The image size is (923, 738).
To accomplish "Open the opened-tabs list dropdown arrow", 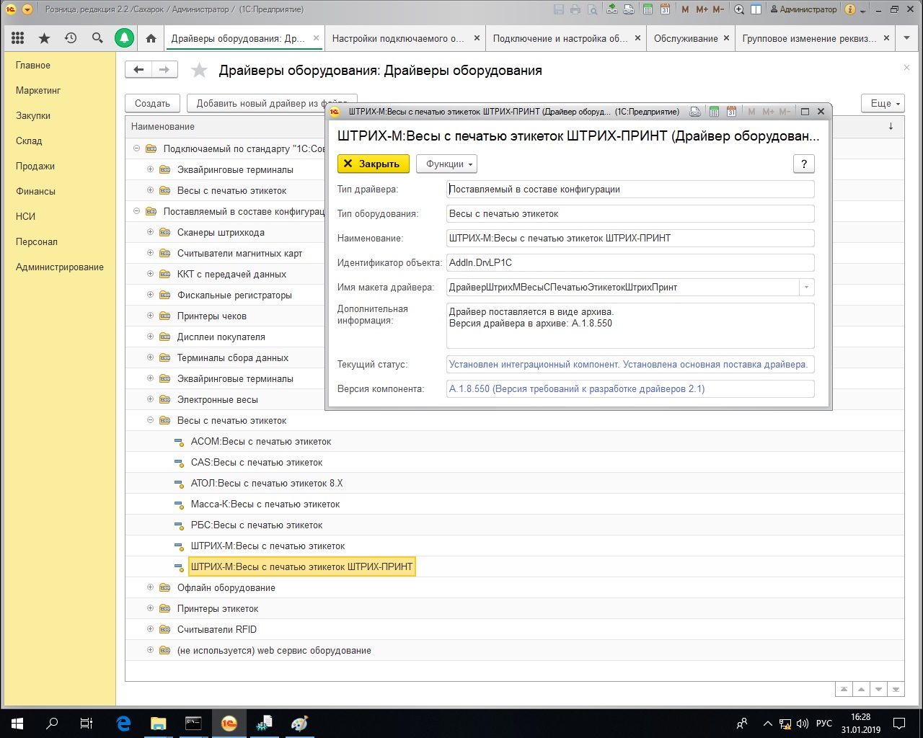I will point(907,38).
